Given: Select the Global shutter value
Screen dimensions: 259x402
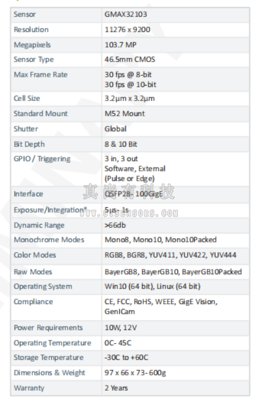Looking at the screenshot, I should [x=115, y=129].
